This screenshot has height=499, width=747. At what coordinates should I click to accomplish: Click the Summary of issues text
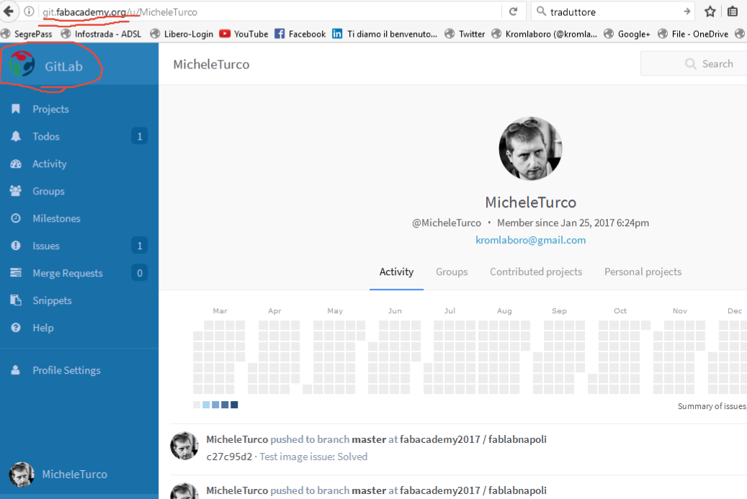pyautogui.click(x=712, y=406)
